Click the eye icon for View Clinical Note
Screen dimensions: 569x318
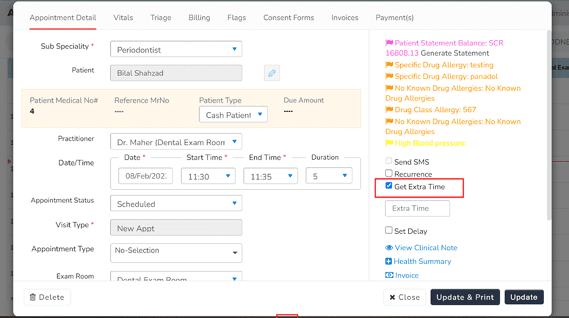pyautogui.click(x=389, y=248)
